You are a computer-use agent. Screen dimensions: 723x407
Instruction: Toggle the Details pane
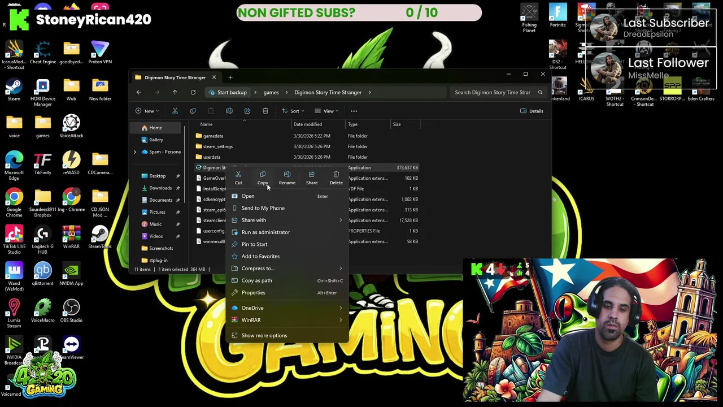click(x=532, y=111)
